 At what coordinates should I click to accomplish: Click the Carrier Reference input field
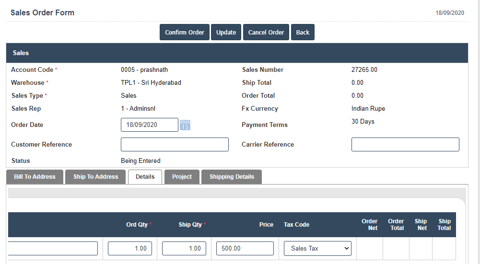click(405, 145)
